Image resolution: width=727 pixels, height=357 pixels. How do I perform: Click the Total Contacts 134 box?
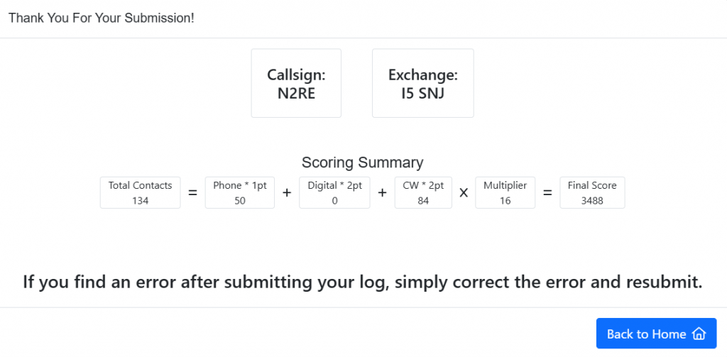point(140,192)
